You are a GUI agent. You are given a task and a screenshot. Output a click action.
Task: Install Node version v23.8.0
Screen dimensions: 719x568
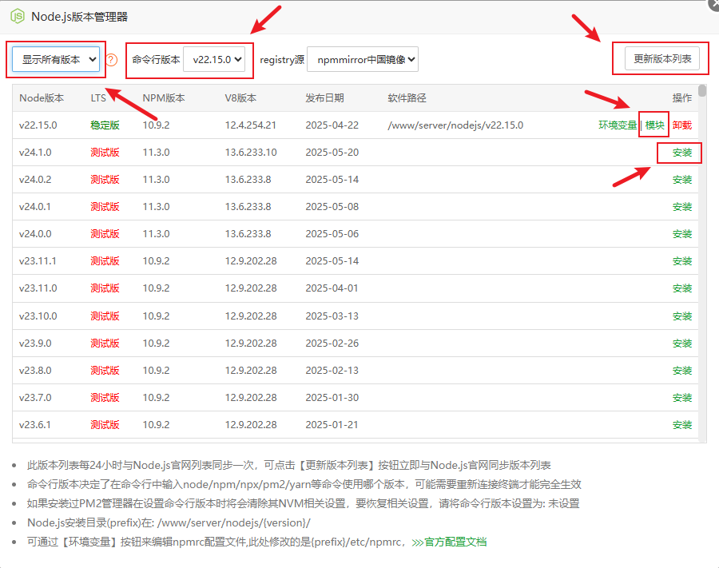682,371
